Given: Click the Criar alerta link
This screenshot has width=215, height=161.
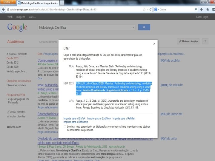Looking at the screenshot, I should tap(16, 127).
